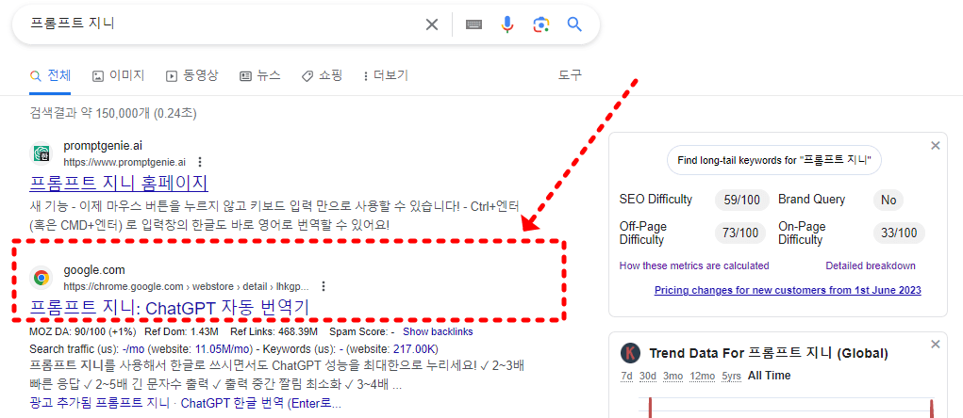Open Pricing changes for new customers link
Viewport: 963px width, 418px height.
pyautogui.click(x=788, y=291)
